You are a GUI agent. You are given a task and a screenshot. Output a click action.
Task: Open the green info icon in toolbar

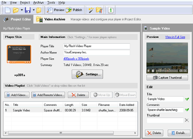pyautogui.click(x=111, y=10)
